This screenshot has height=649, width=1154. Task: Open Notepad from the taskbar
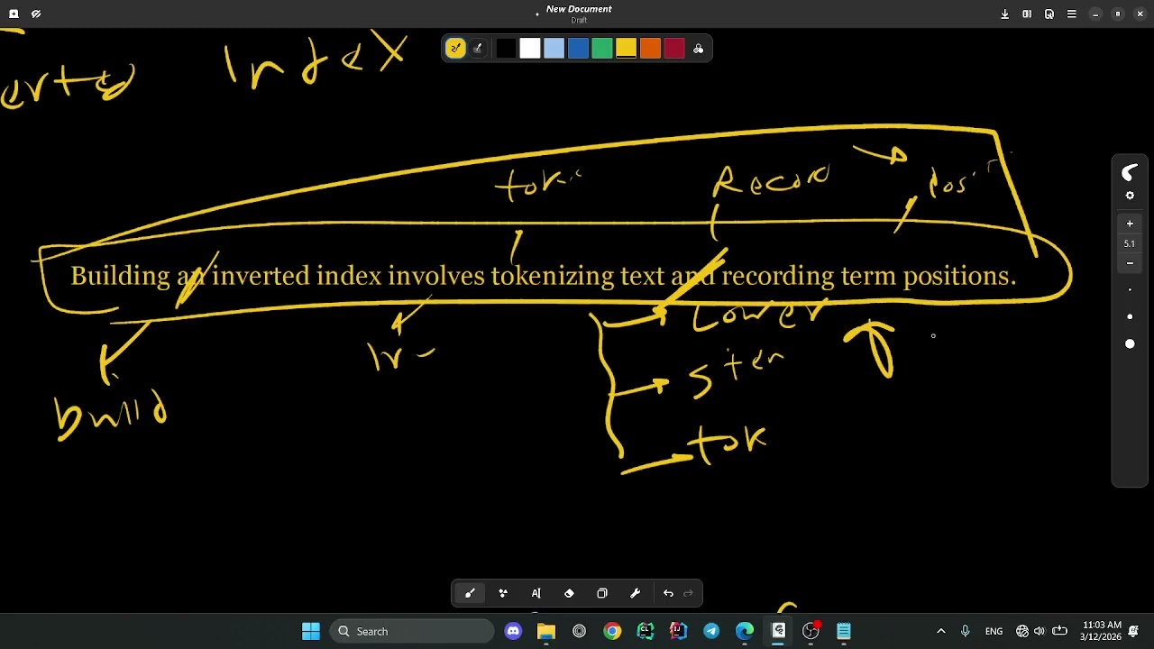[844, 631]
